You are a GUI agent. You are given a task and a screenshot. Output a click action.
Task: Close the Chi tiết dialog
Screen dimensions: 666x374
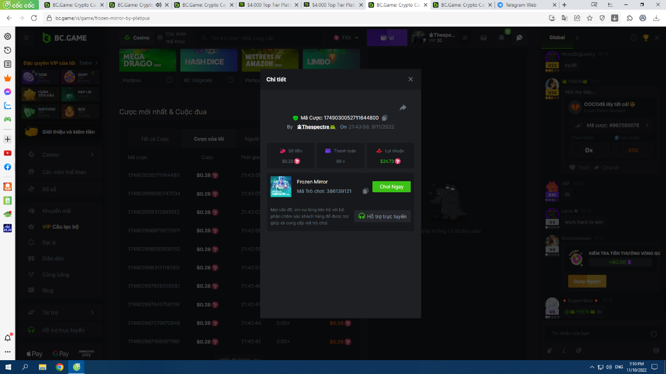coord(411,79)
